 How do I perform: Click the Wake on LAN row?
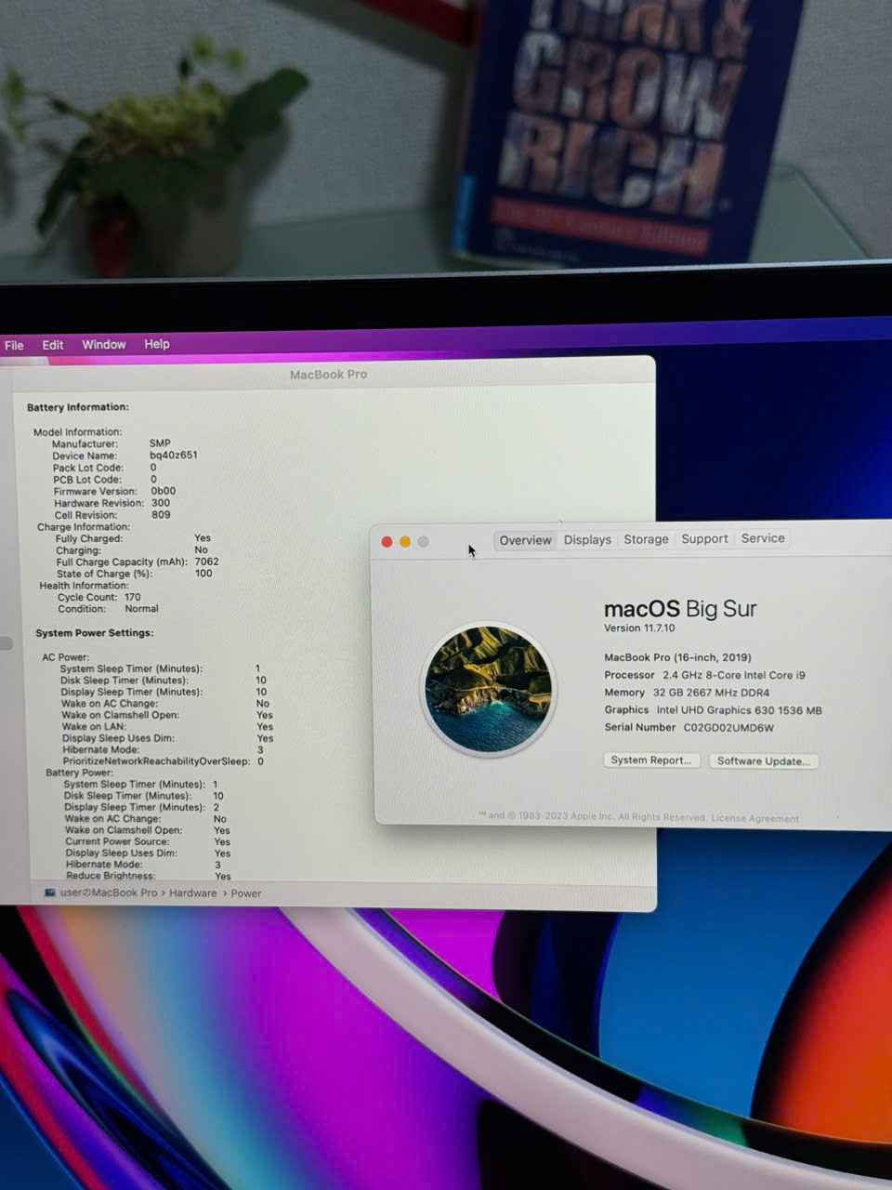(x=167, y=727)
